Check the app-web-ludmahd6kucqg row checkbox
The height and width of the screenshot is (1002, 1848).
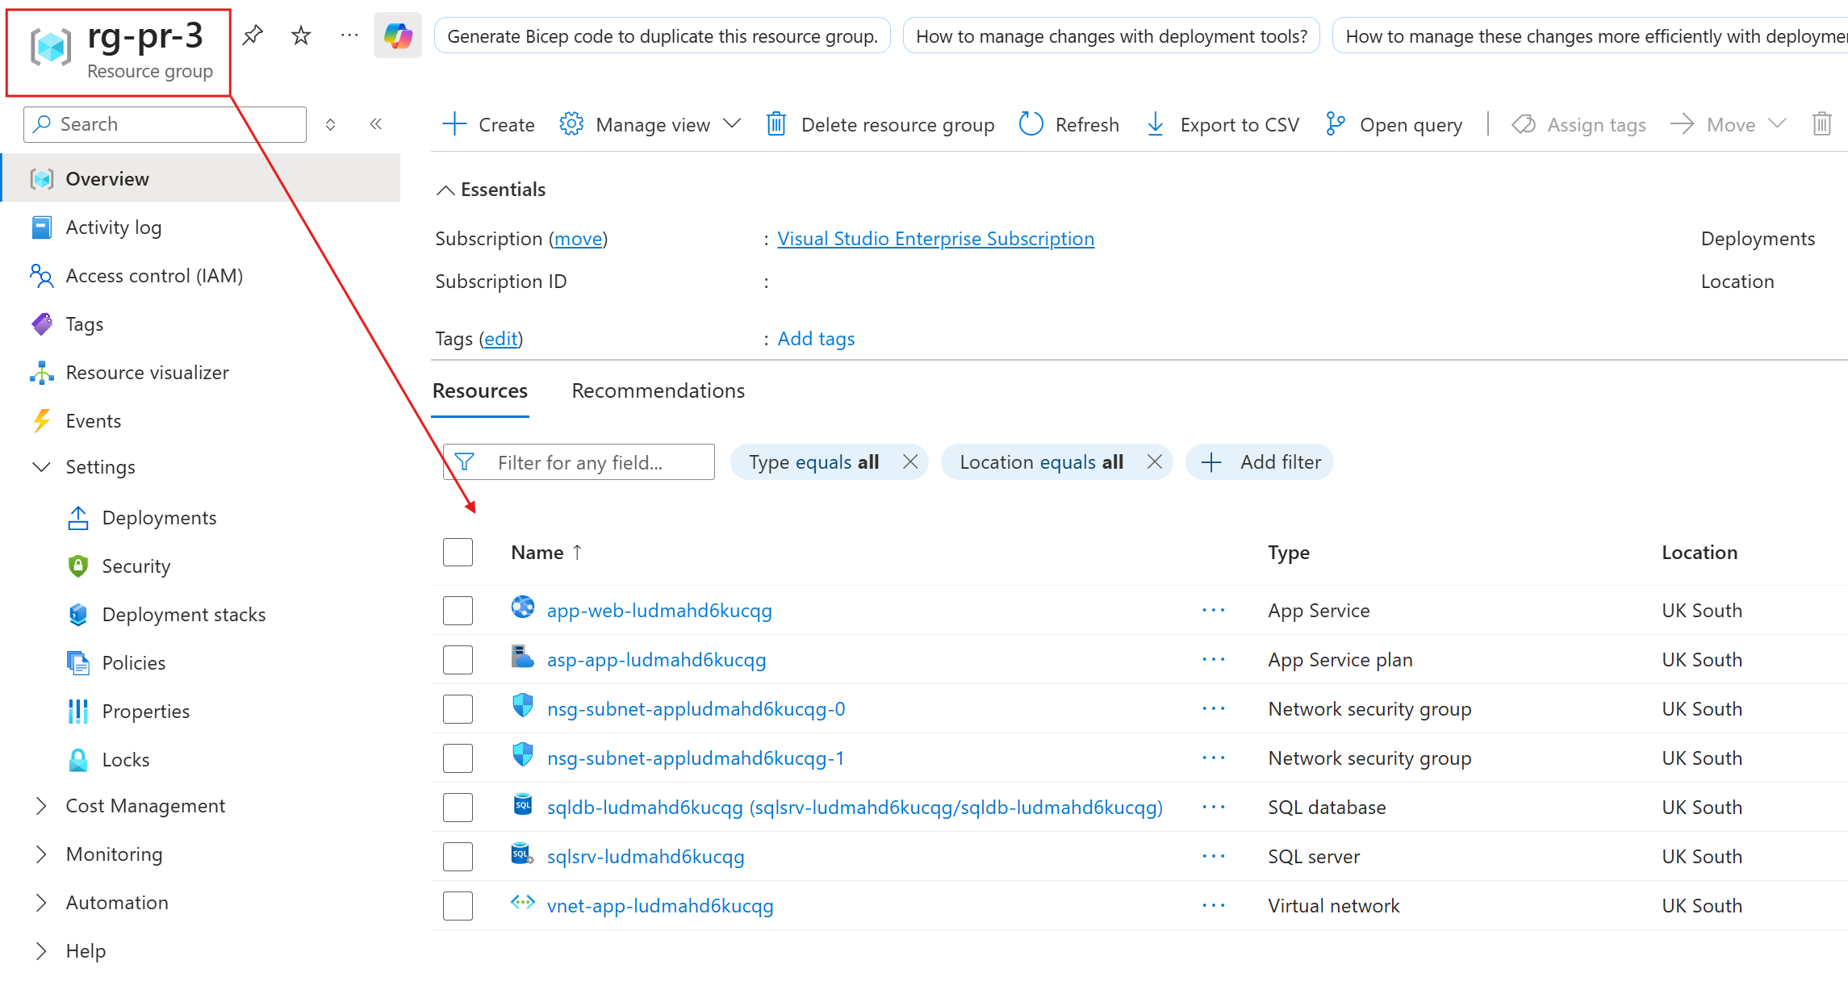coord(458,611)
